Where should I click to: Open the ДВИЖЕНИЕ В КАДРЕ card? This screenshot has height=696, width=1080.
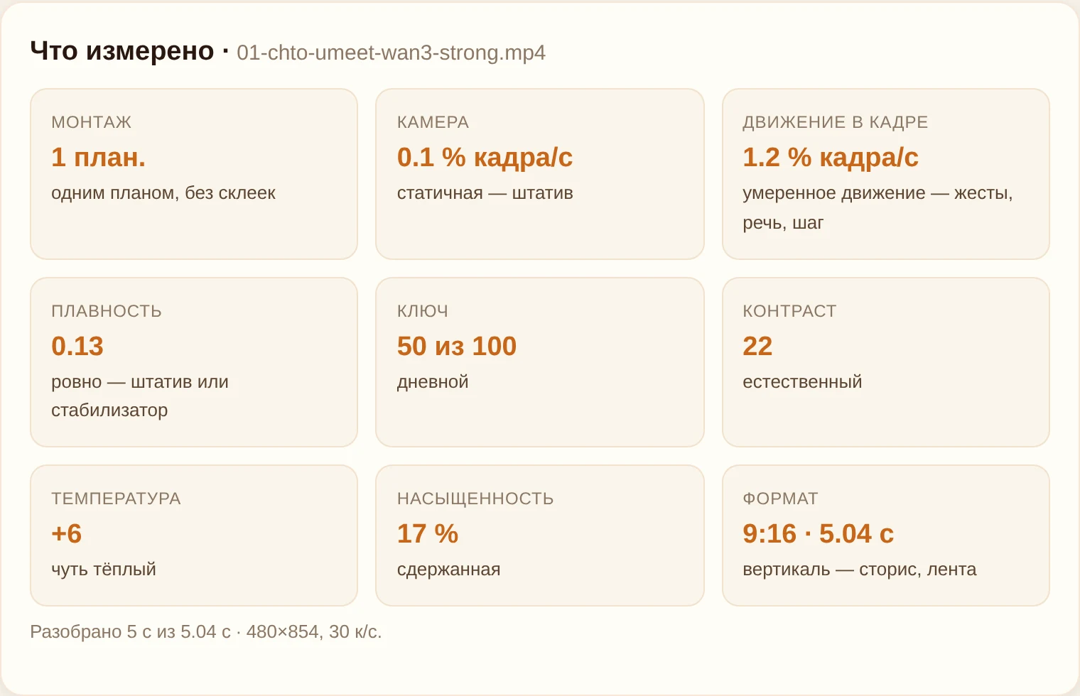click(x=886, y=174)
